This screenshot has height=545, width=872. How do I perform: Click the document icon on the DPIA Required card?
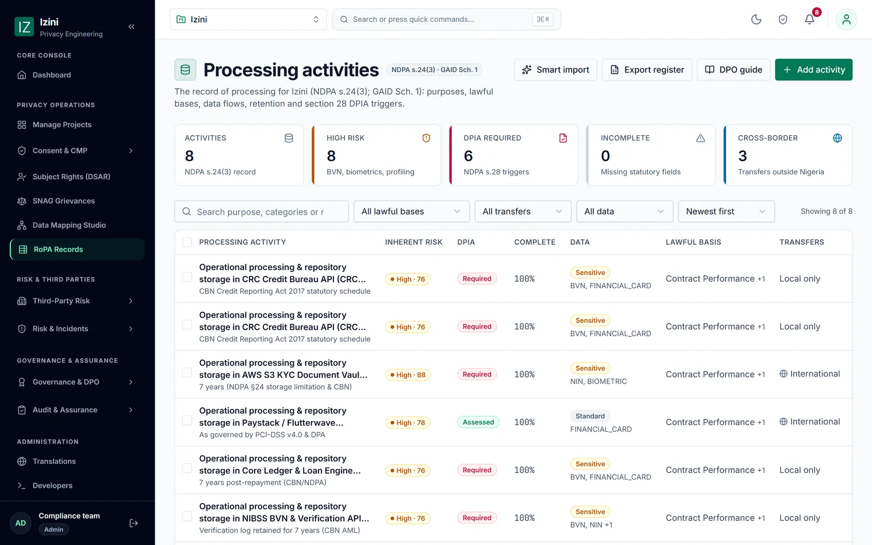click(x=563, y=138)
